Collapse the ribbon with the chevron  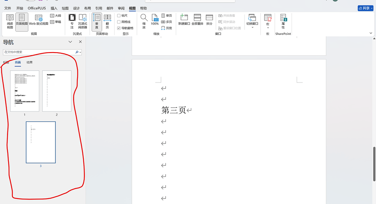point(371,33)
